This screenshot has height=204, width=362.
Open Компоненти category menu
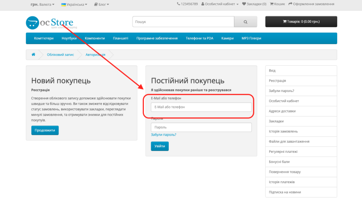[95, 39]
